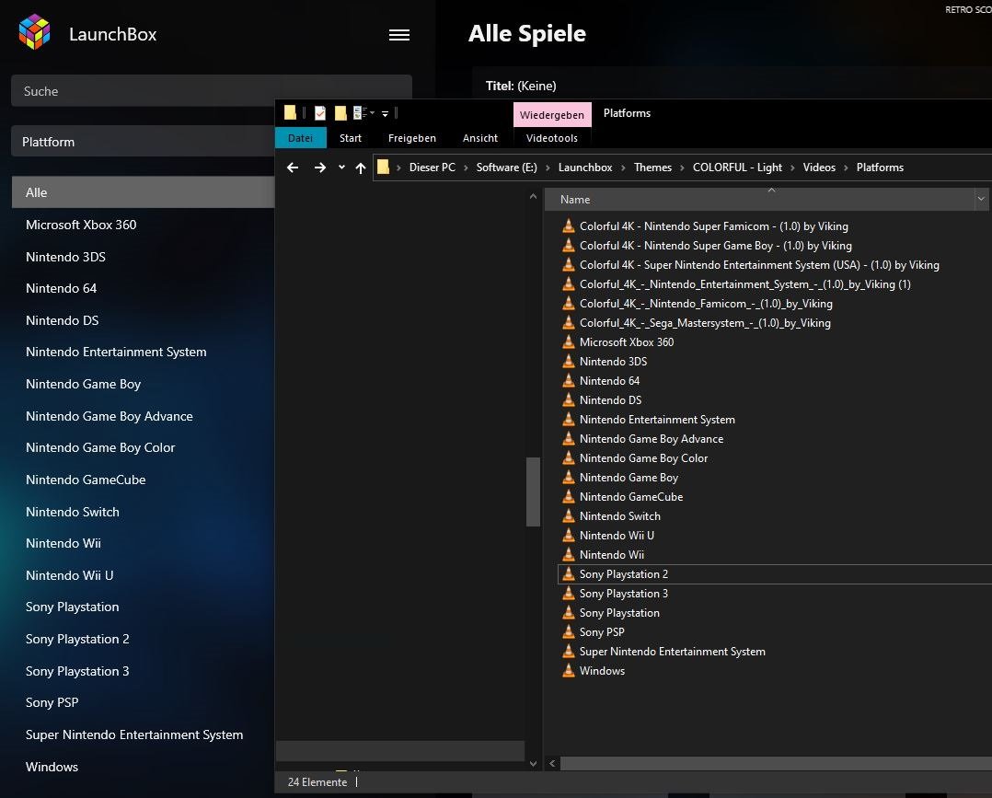Expand chevron after COLORFUL - Light in address bar
Image resolution: width=992 pixels, height=798 pixels.
coord(792,168)
